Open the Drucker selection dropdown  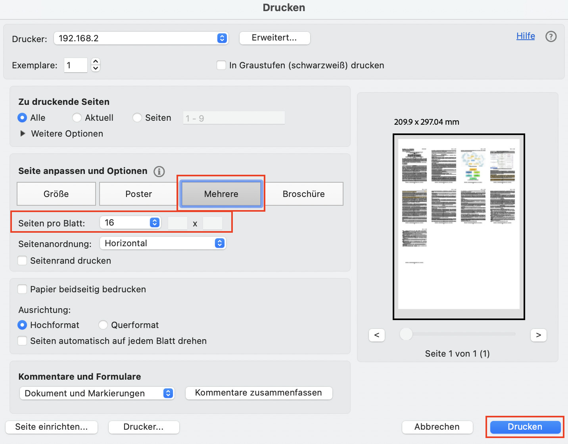[141, 38]
